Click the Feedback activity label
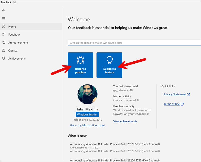Viewport: 201px width, 162px height. click(124, 106)
